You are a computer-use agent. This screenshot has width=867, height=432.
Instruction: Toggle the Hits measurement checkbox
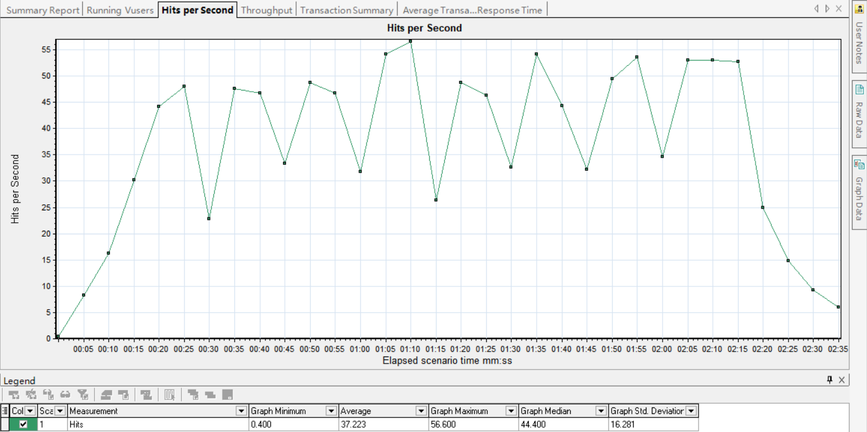point(23,424)
